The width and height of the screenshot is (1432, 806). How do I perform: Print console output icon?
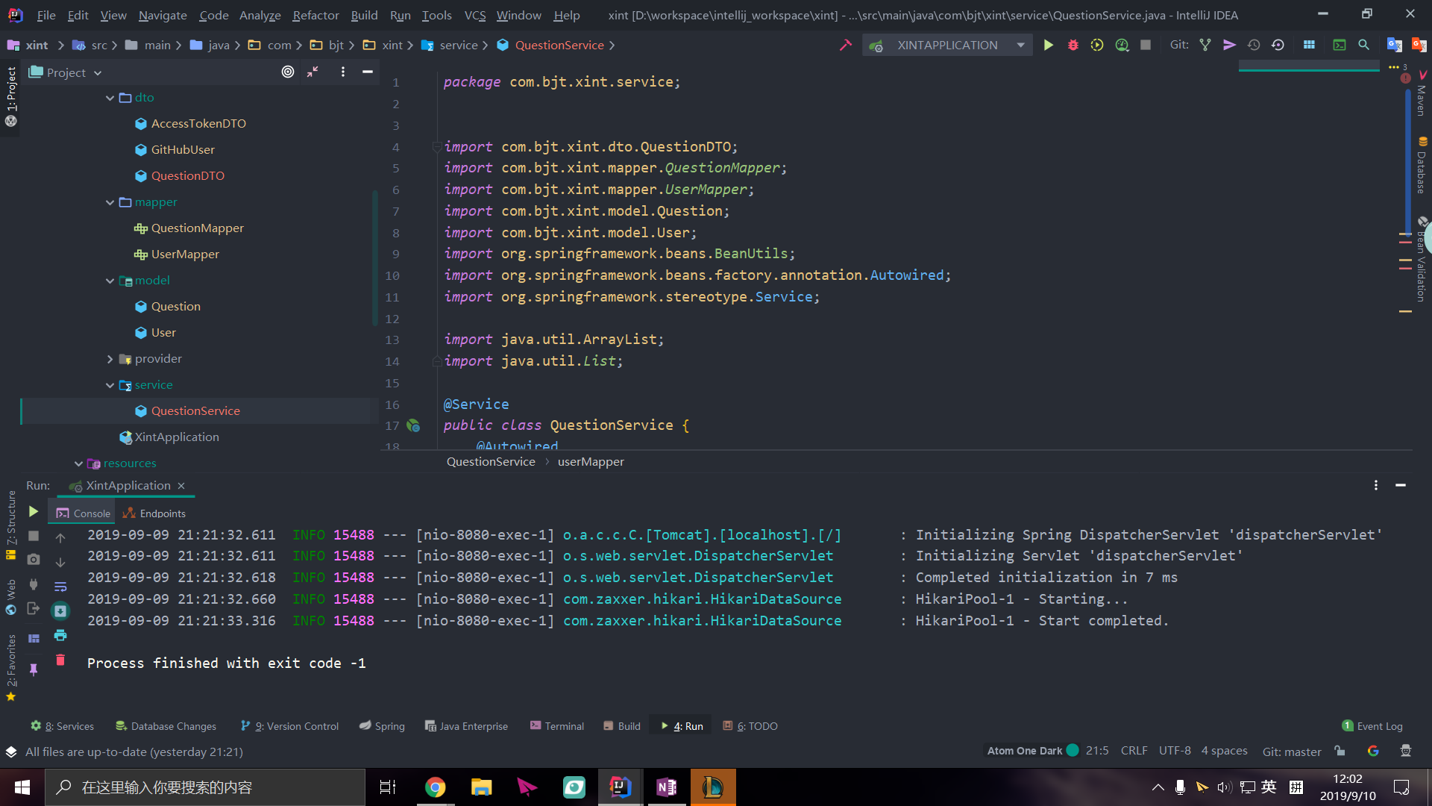tap(60, 635)
